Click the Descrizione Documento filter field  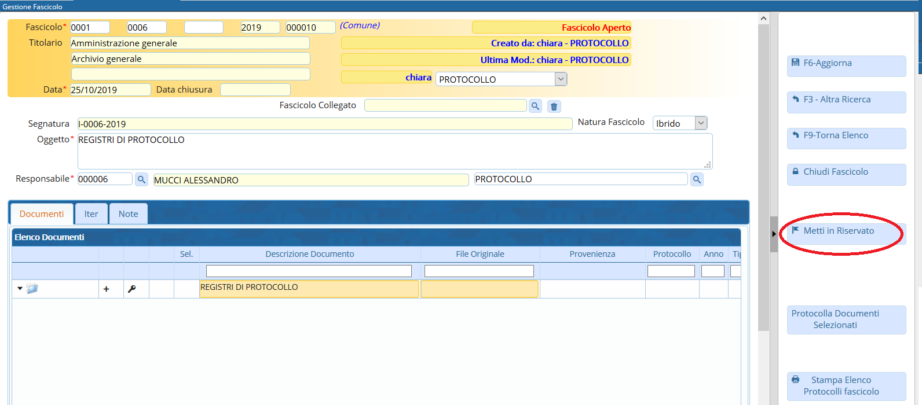coord(309,271)
